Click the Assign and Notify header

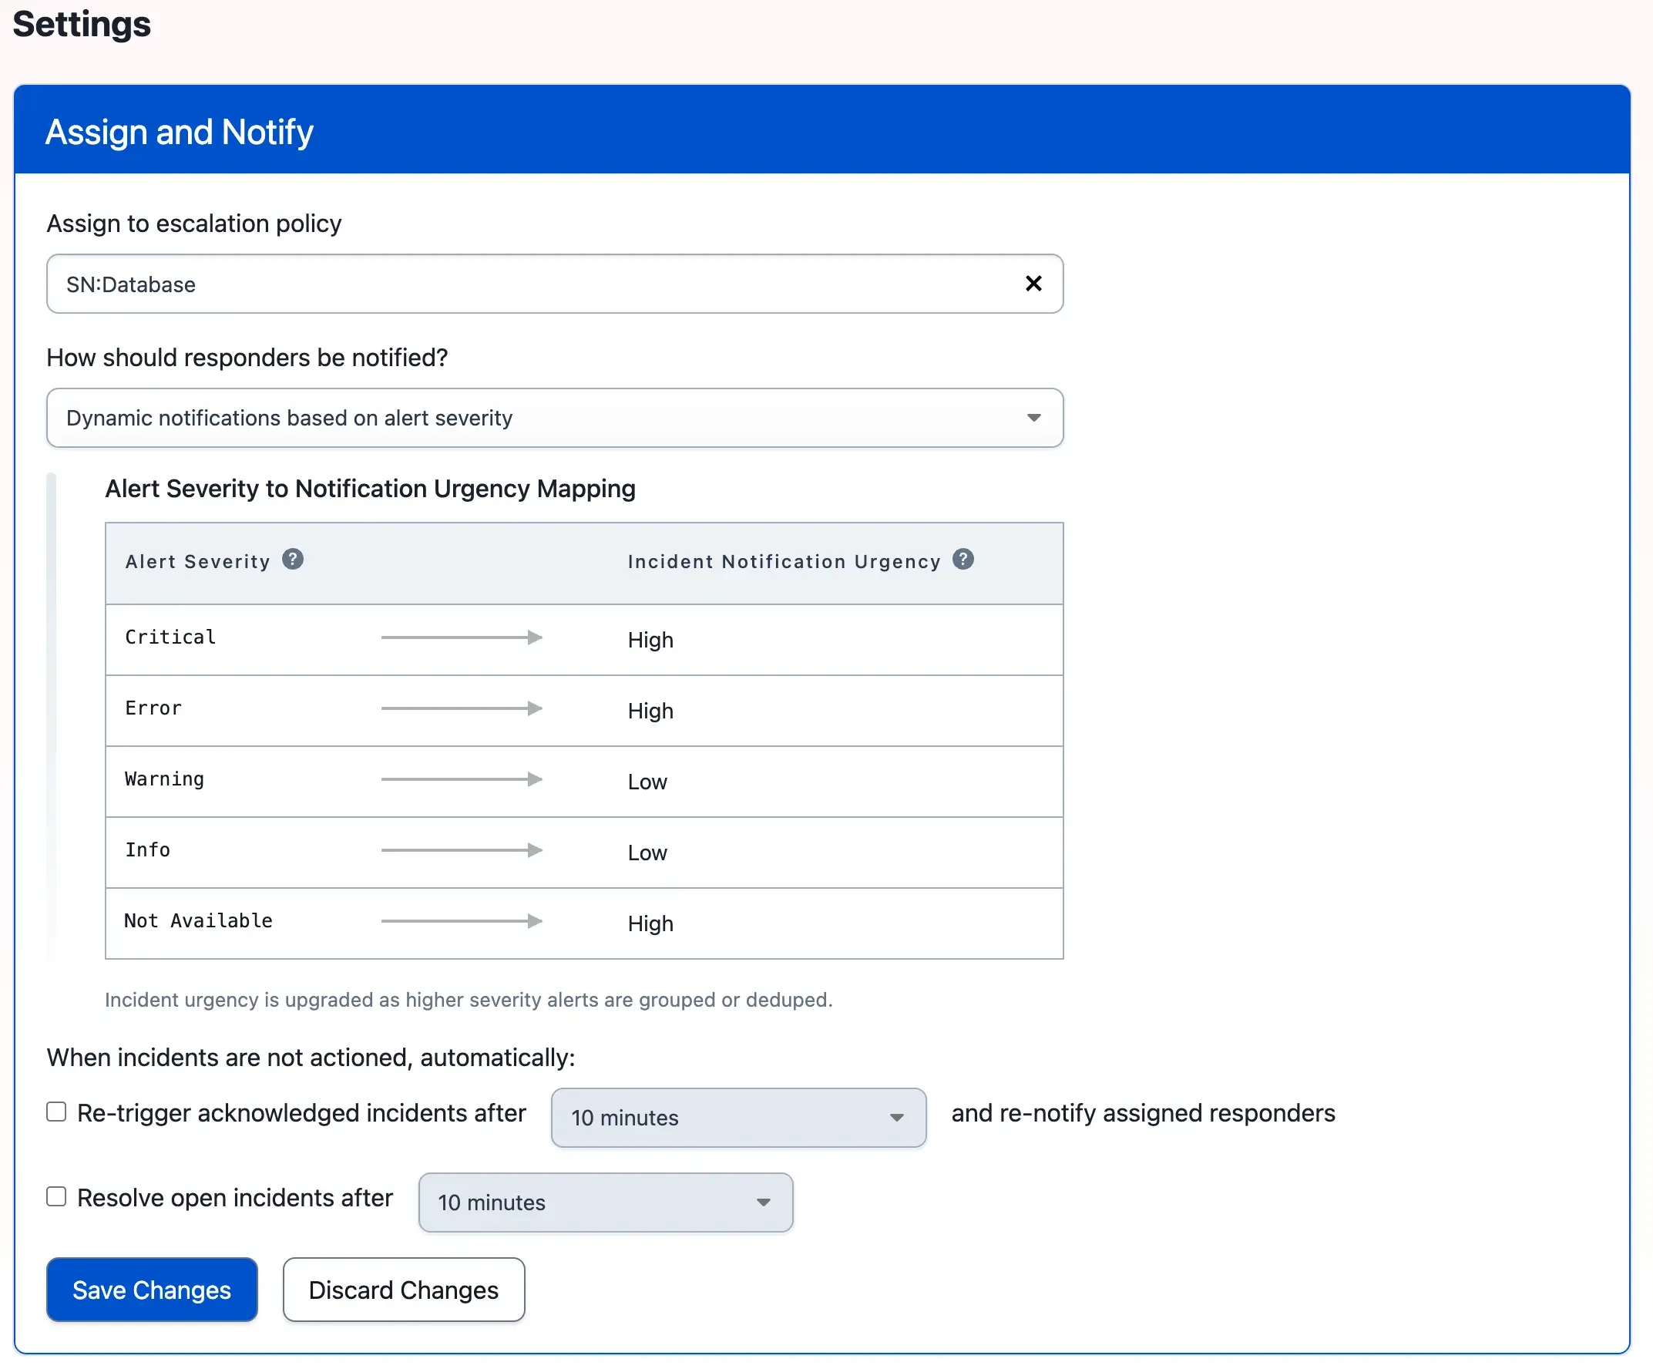[180, 132]
